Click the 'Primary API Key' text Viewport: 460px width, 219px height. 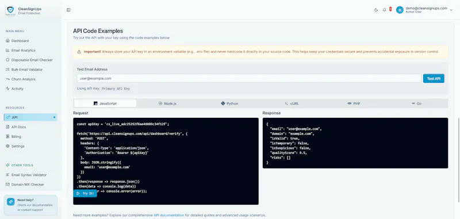(x=116, y=89)
